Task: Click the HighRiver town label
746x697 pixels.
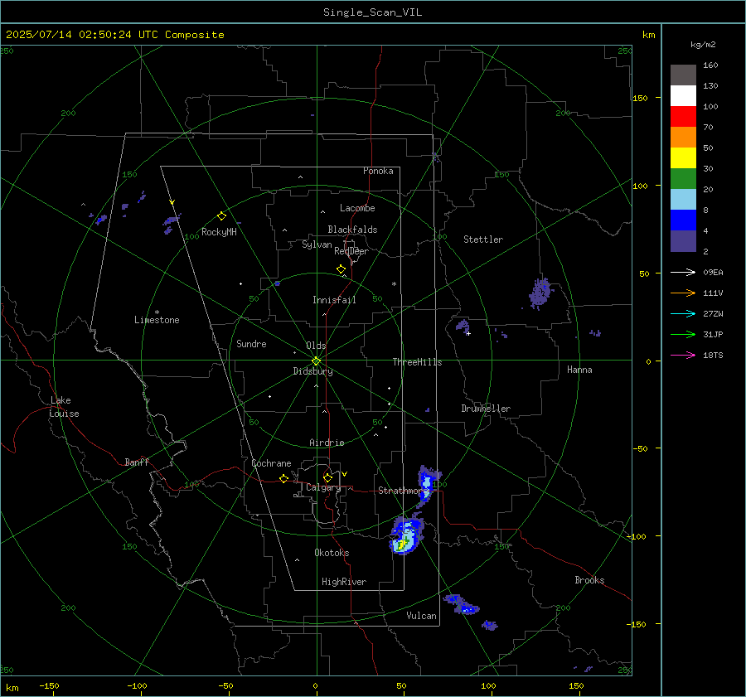Action: point(344,582)
